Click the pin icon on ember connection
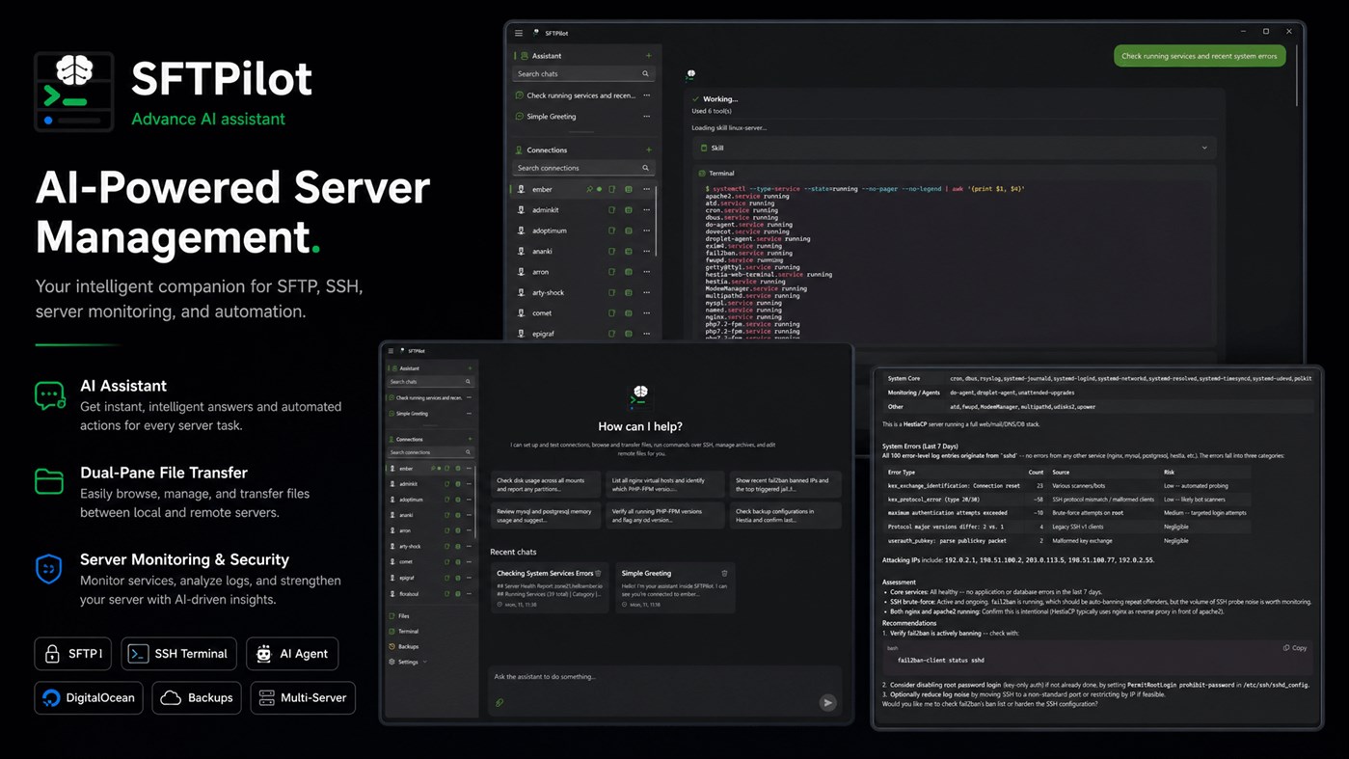This screenshot has height=759, width=1349. click(x=590, y=189)
